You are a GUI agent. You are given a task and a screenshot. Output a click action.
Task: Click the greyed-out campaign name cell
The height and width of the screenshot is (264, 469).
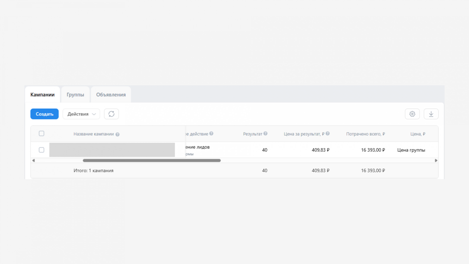(x=112, y=150)
